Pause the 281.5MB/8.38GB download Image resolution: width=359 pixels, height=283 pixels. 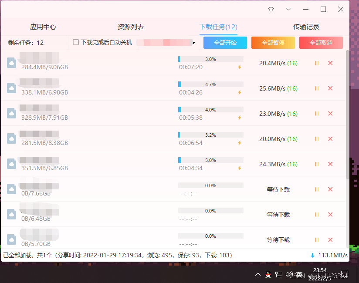point(317,139)
